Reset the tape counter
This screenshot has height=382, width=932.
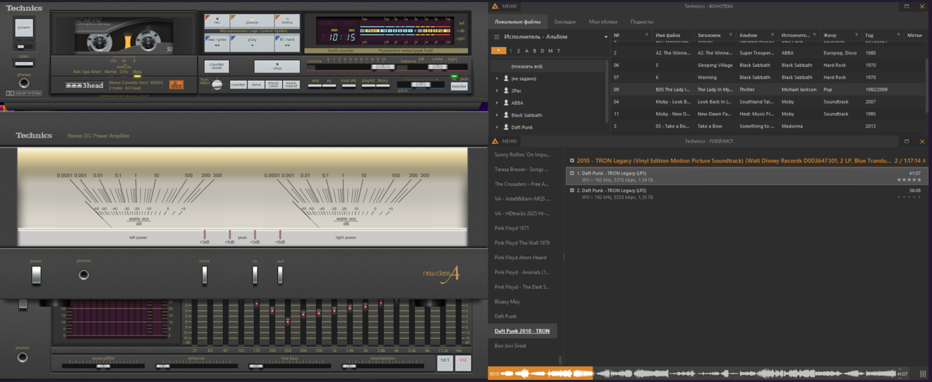click(x=217, y=67)
